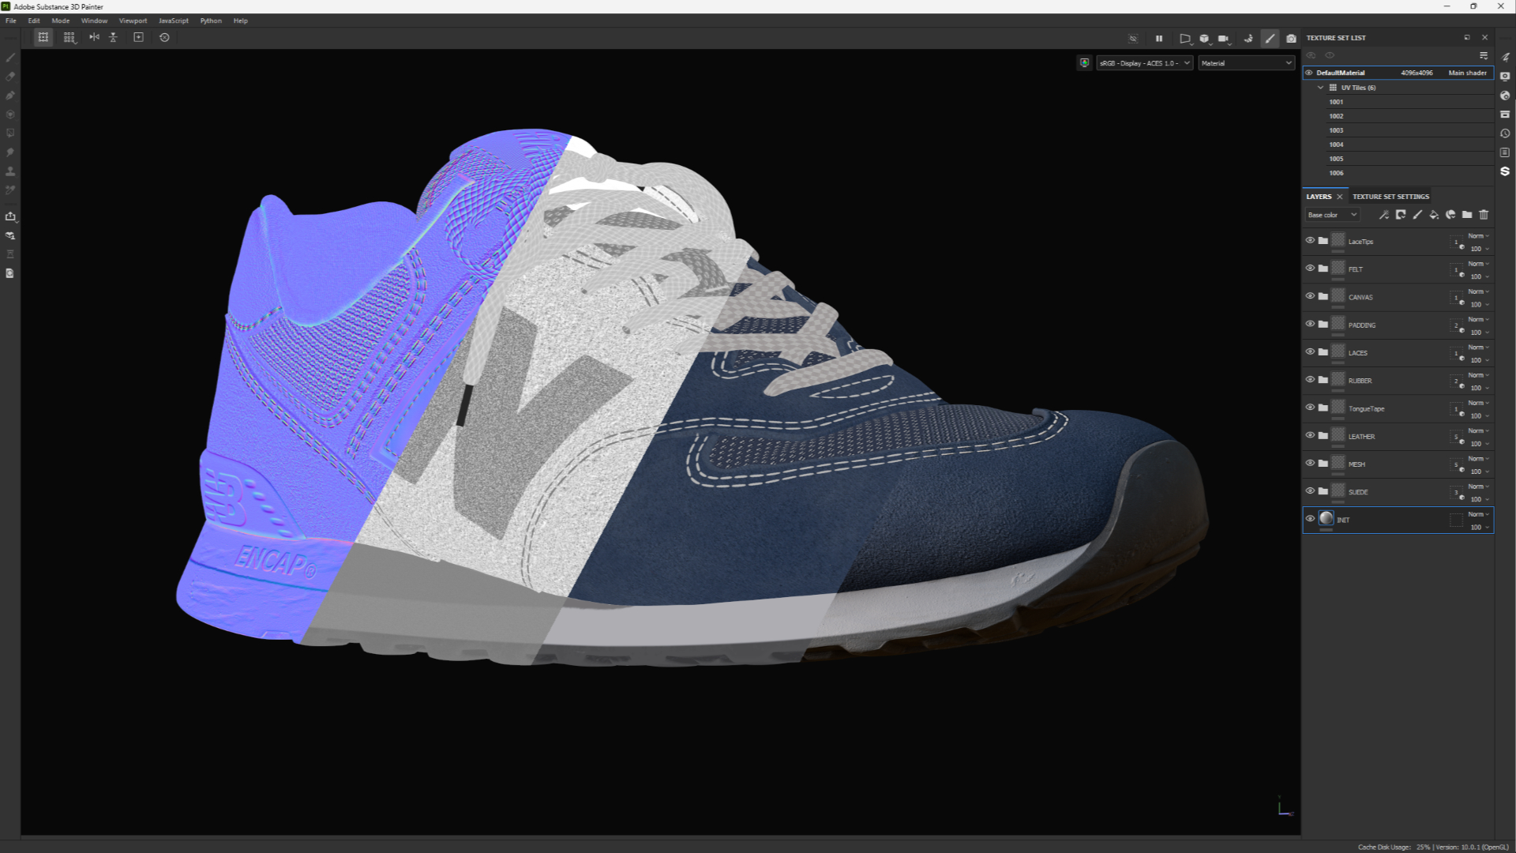This screenshot has height=853, width=1516.
Task: Open the Mode menu
Action: pyautogui.click(x=61, y=21)
